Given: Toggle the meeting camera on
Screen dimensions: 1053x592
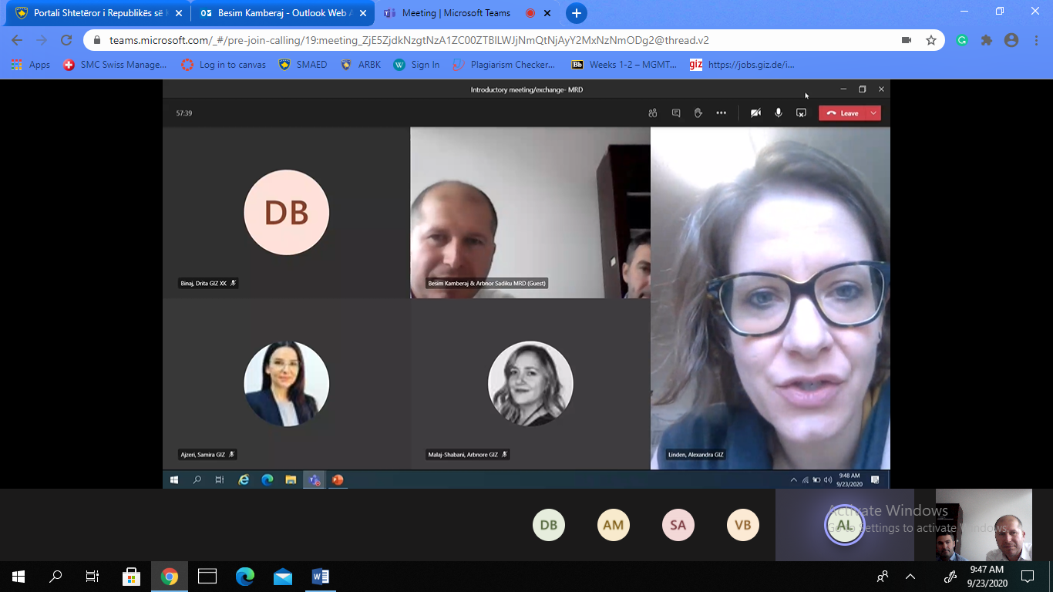Looking at the screenshot, I should pos(755,113).
